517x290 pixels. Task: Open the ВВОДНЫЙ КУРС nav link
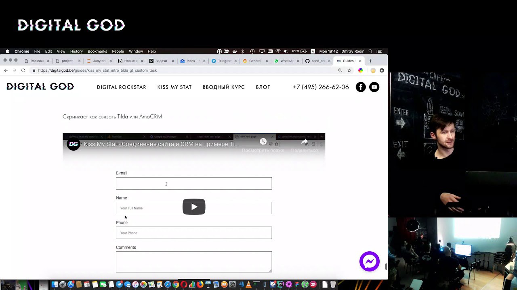click(224, 87)
